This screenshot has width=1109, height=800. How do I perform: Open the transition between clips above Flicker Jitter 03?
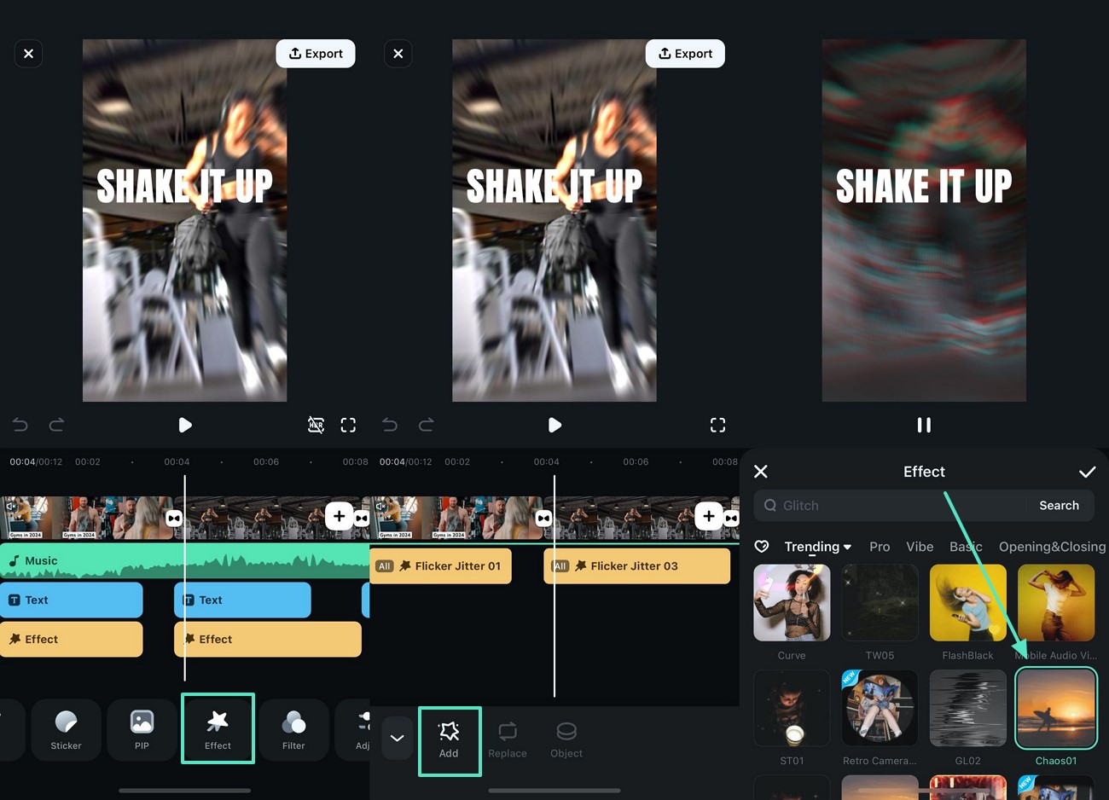pyautogui.click(x=543, y=518)
